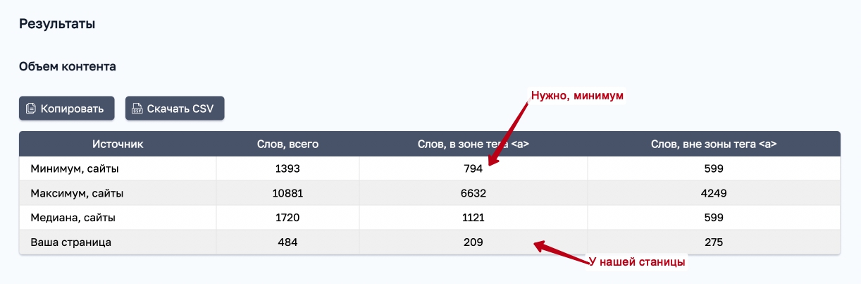Select the Слов, всего column header

pyautogui.click(x=288, y=144)
